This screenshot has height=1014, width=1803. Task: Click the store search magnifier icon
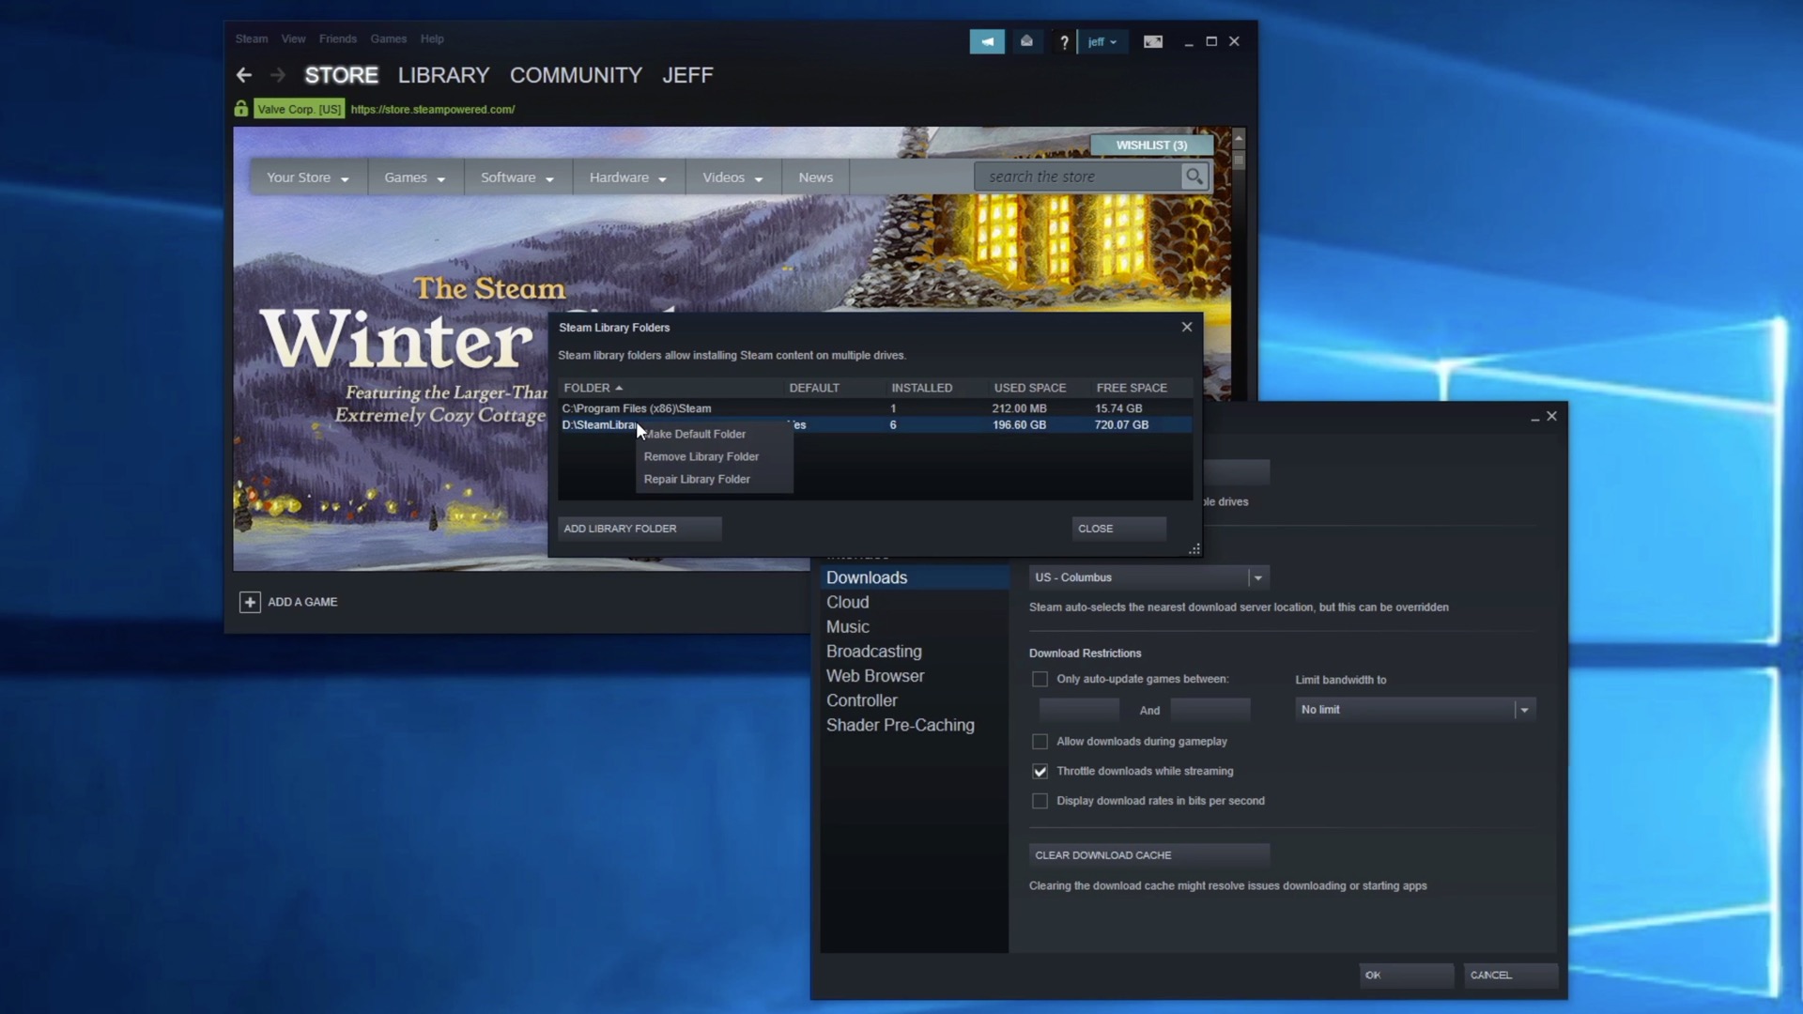coord(1194,177)
